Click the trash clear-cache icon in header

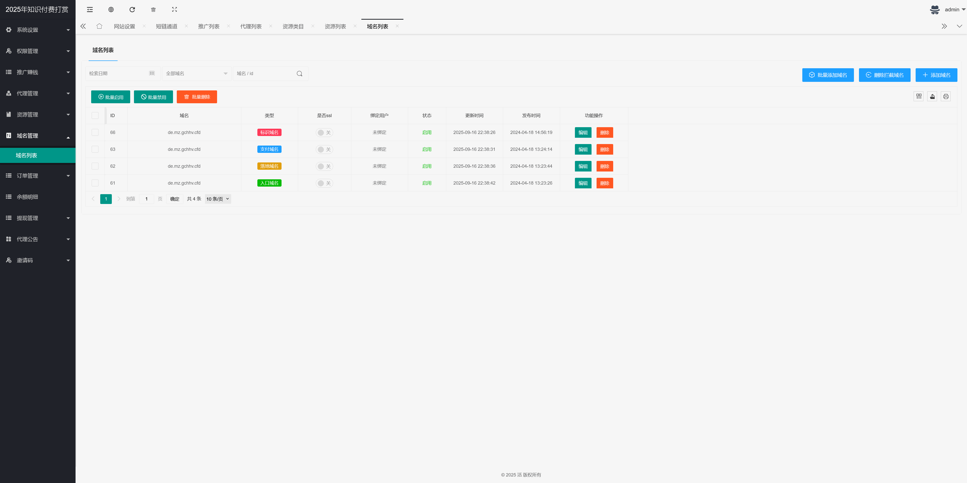click(153, 10)
